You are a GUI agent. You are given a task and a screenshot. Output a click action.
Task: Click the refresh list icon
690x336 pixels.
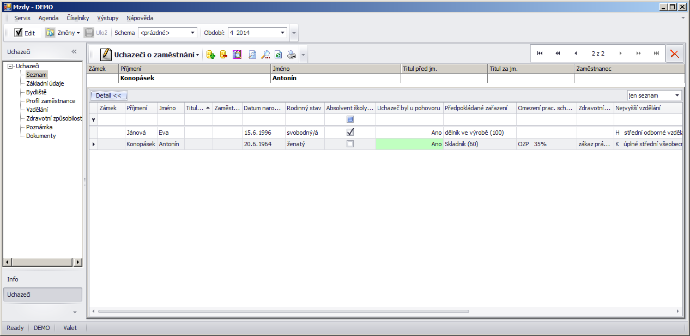[x=278, y=55]
